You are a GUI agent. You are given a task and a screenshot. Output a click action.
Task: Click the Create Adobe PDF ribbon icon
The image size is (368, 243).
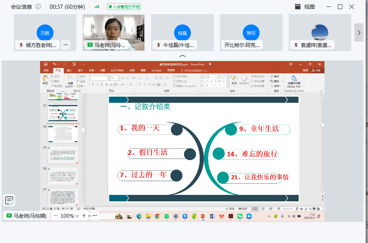294,81
